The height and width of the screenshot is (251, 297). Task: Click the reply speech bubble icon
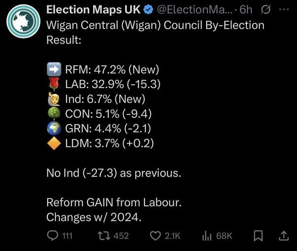tap(52, 236)
